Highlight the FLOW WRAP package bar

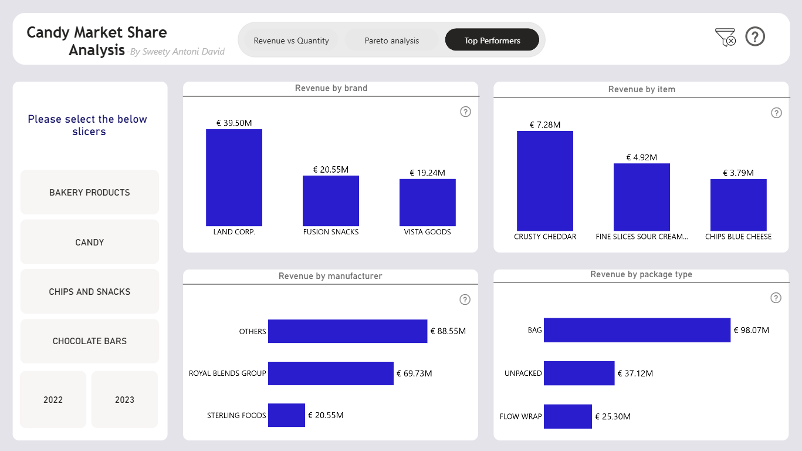(x=568, y=416)
